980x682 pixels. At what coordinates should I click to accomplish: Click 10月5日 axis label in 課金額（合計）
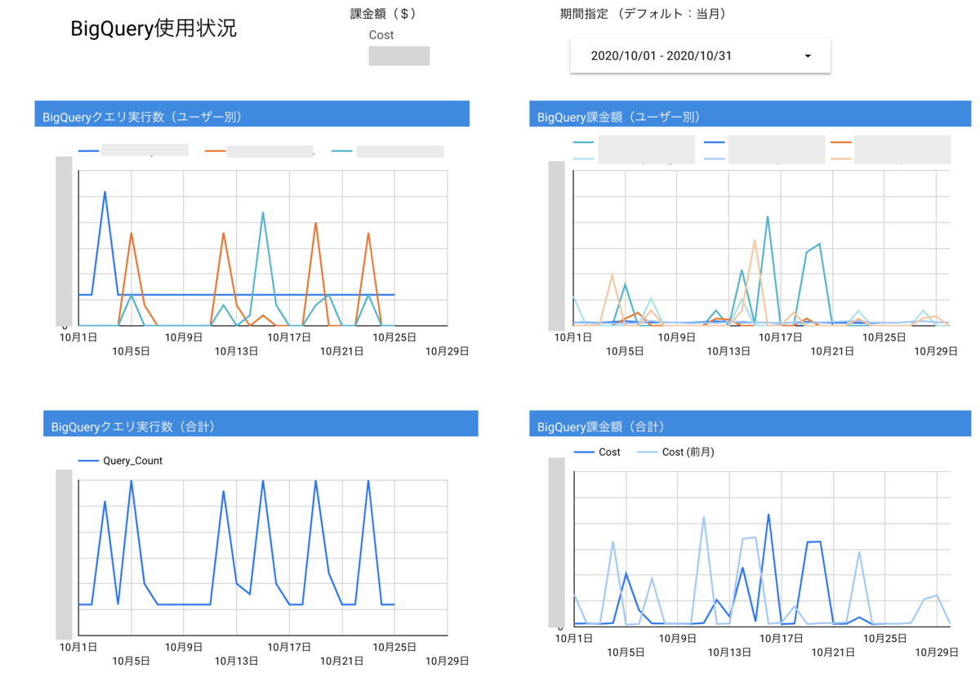pos(626,652)
